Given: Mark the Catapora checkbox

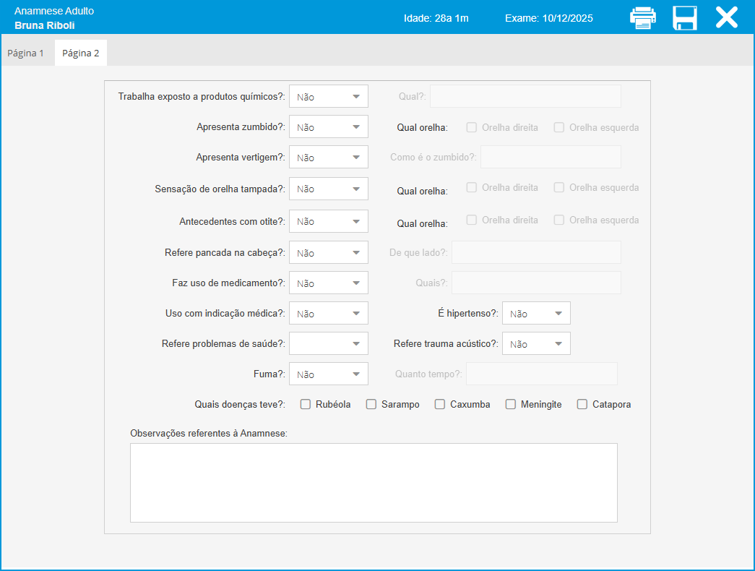Looking at the screenshot, I should tap(582, 405).
